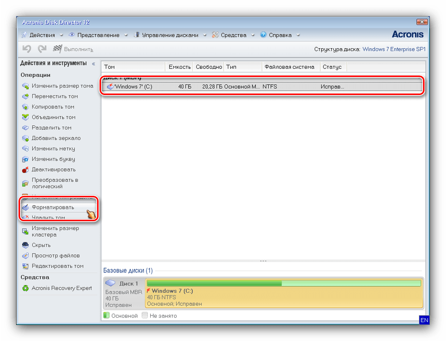446x341 pixels.
Task: Click Разделить том operation text
Action: tap(52, 128)
